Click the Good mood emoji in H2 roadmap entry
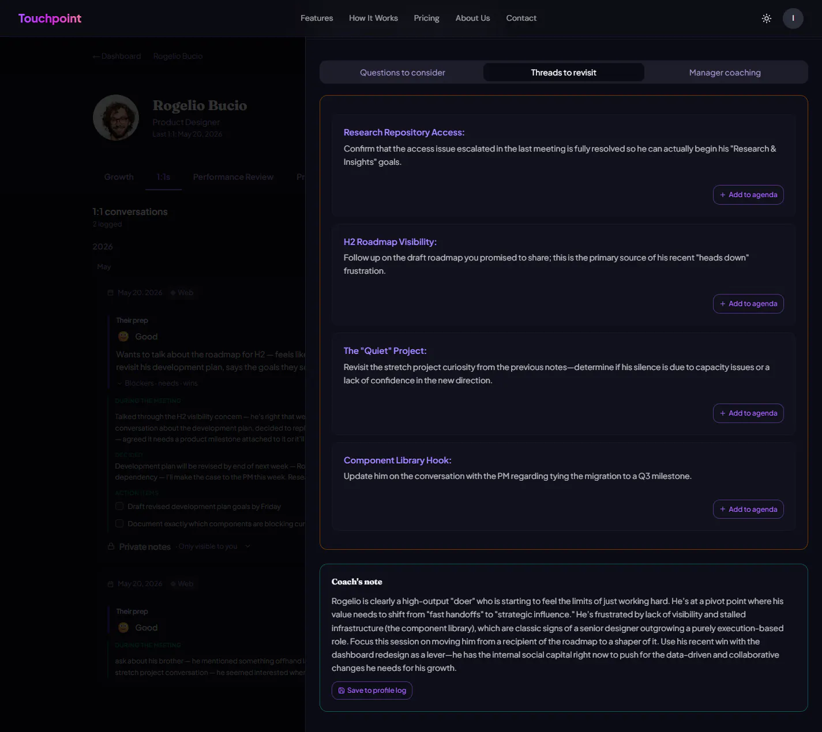The width and height of the screenshot is (822, 732). [123, 337]
